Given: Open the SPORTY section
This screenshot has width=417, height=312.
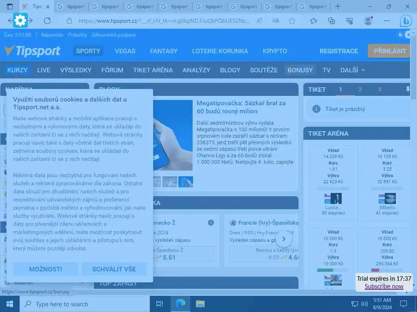Looking at the screenshot, I should point(88,51).
